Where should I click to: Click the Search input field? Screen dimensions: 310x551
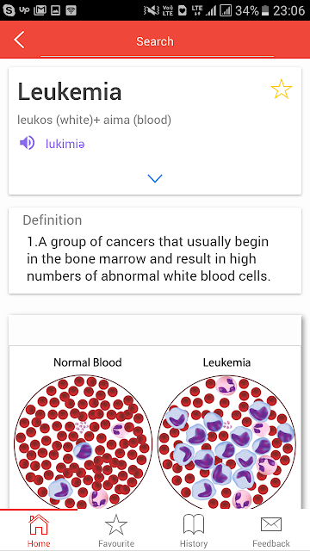[157, 42]
